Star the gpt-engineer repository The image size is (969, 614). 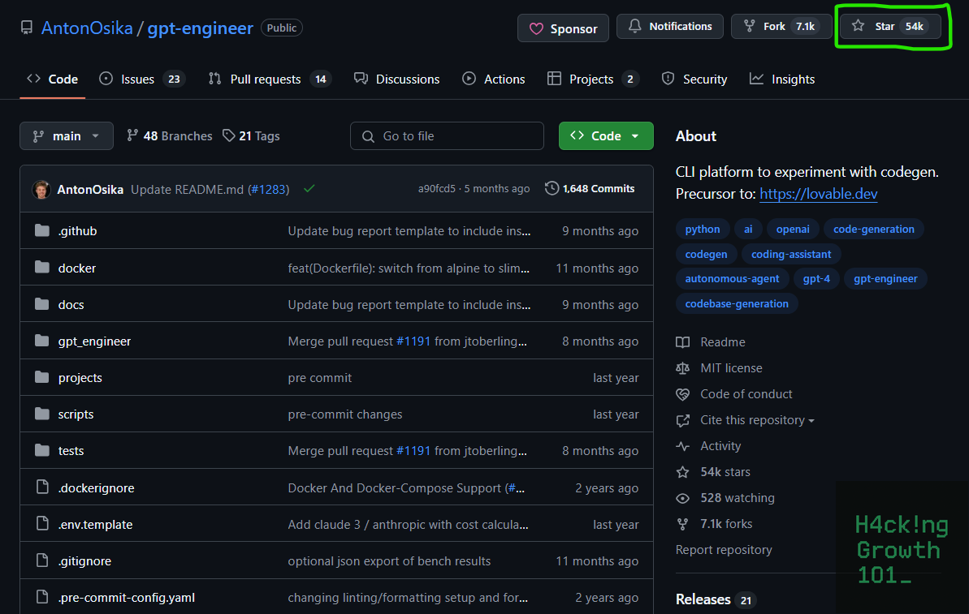pos(890,27)
